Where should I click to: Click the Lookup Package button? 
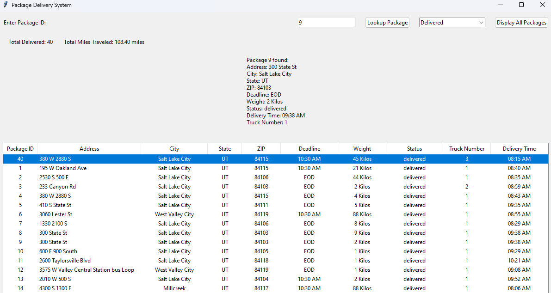point(387,22)
